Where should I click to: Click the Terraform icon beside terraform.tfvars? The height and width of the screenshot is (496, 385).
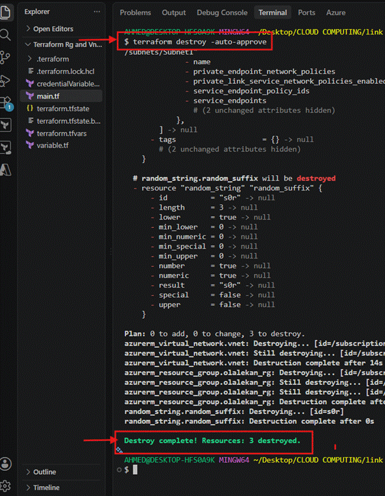(x=30, y=133)
